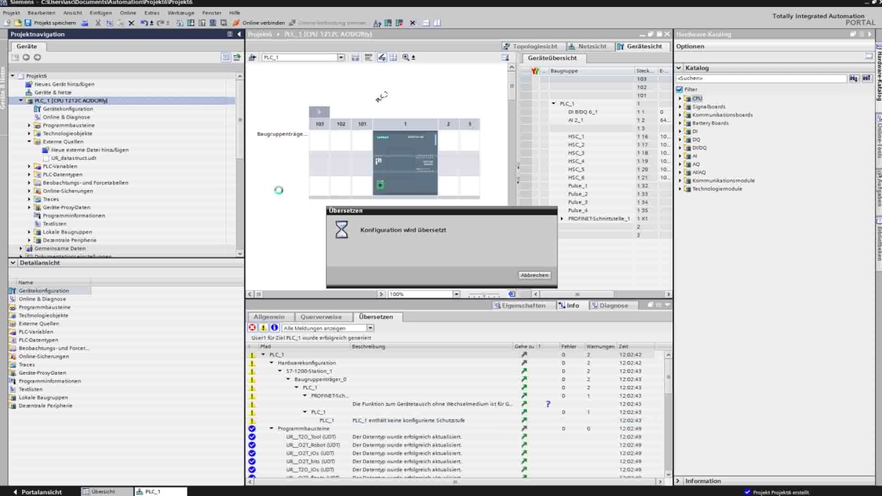Expand the CPU folder in catalog
Image resolution: width=882 pixels, height=496 pixels.
[680, 99]
